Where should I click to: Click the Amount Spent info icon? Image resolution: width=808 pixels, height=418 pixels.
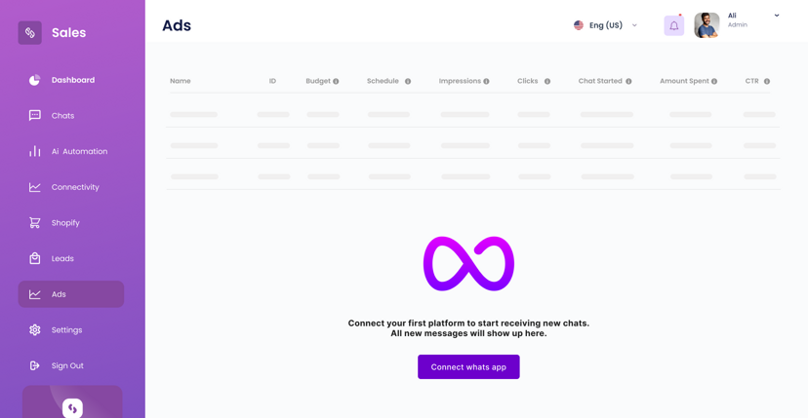(714, 82)
